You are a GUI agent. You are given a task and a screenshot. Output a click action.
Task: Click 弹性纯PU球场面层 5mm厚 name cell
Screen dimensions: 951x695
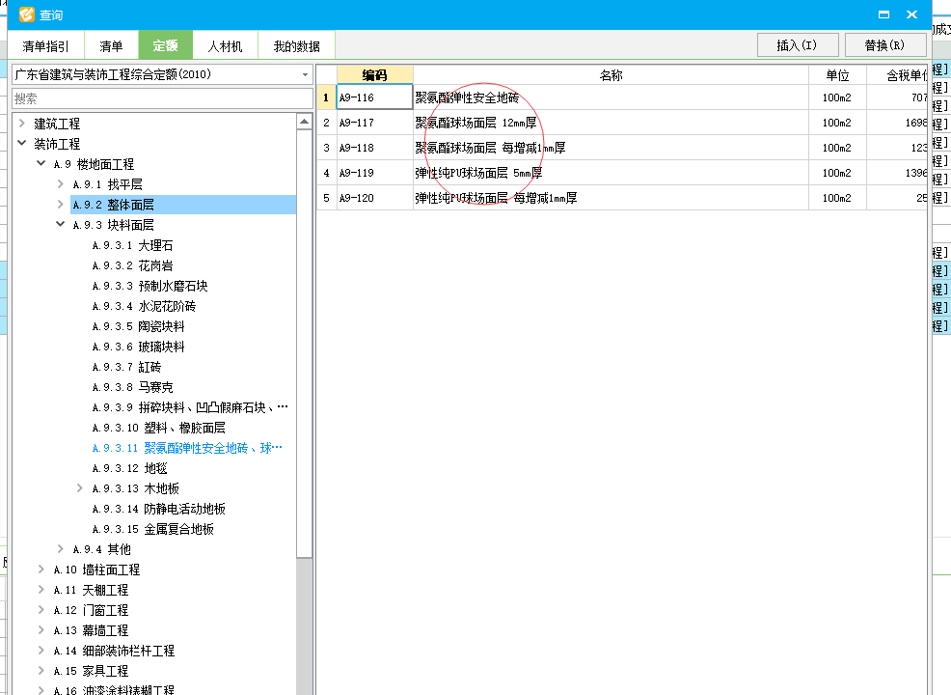[611, 173]
